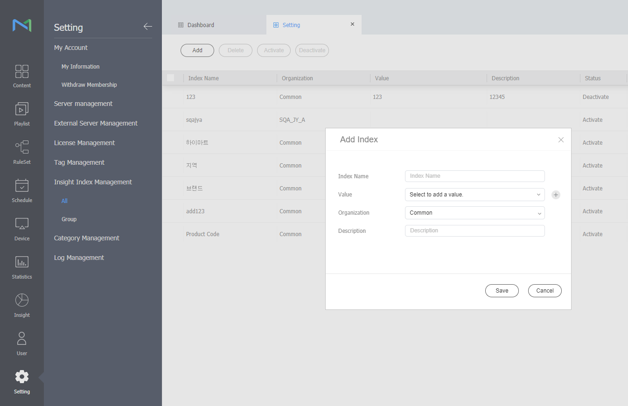Click the plus icon next to Value
Image resolution: width=628 pixels, height=406 pixels.
click(x=556, y=195)
